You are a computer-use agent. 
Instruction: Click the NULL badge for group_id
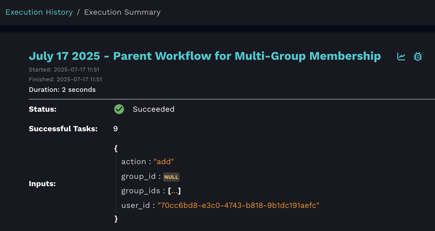(171, 177)
